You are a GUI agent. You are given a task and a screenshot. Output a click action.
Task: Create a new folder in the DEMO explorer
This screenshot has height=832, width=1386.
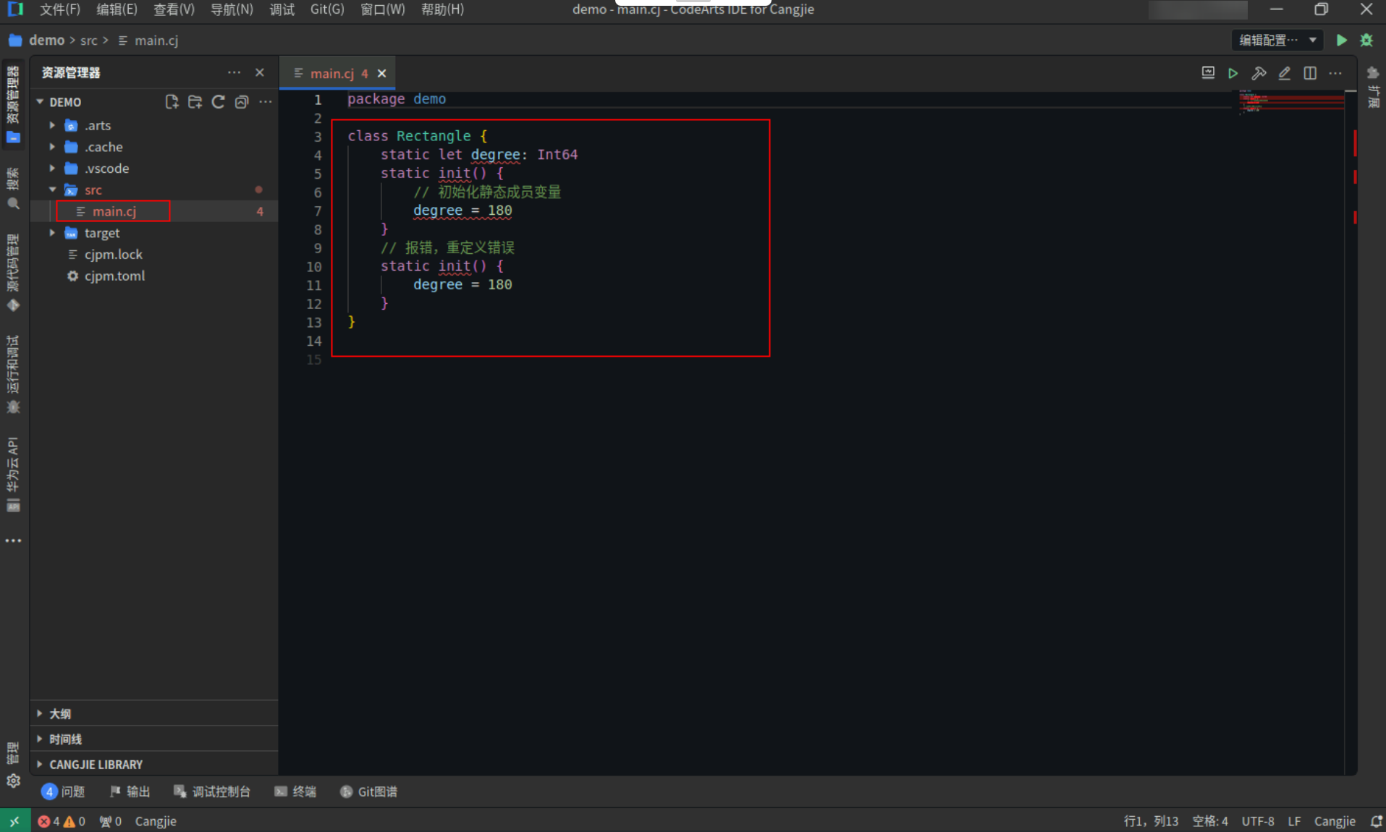tap(195, 102)
